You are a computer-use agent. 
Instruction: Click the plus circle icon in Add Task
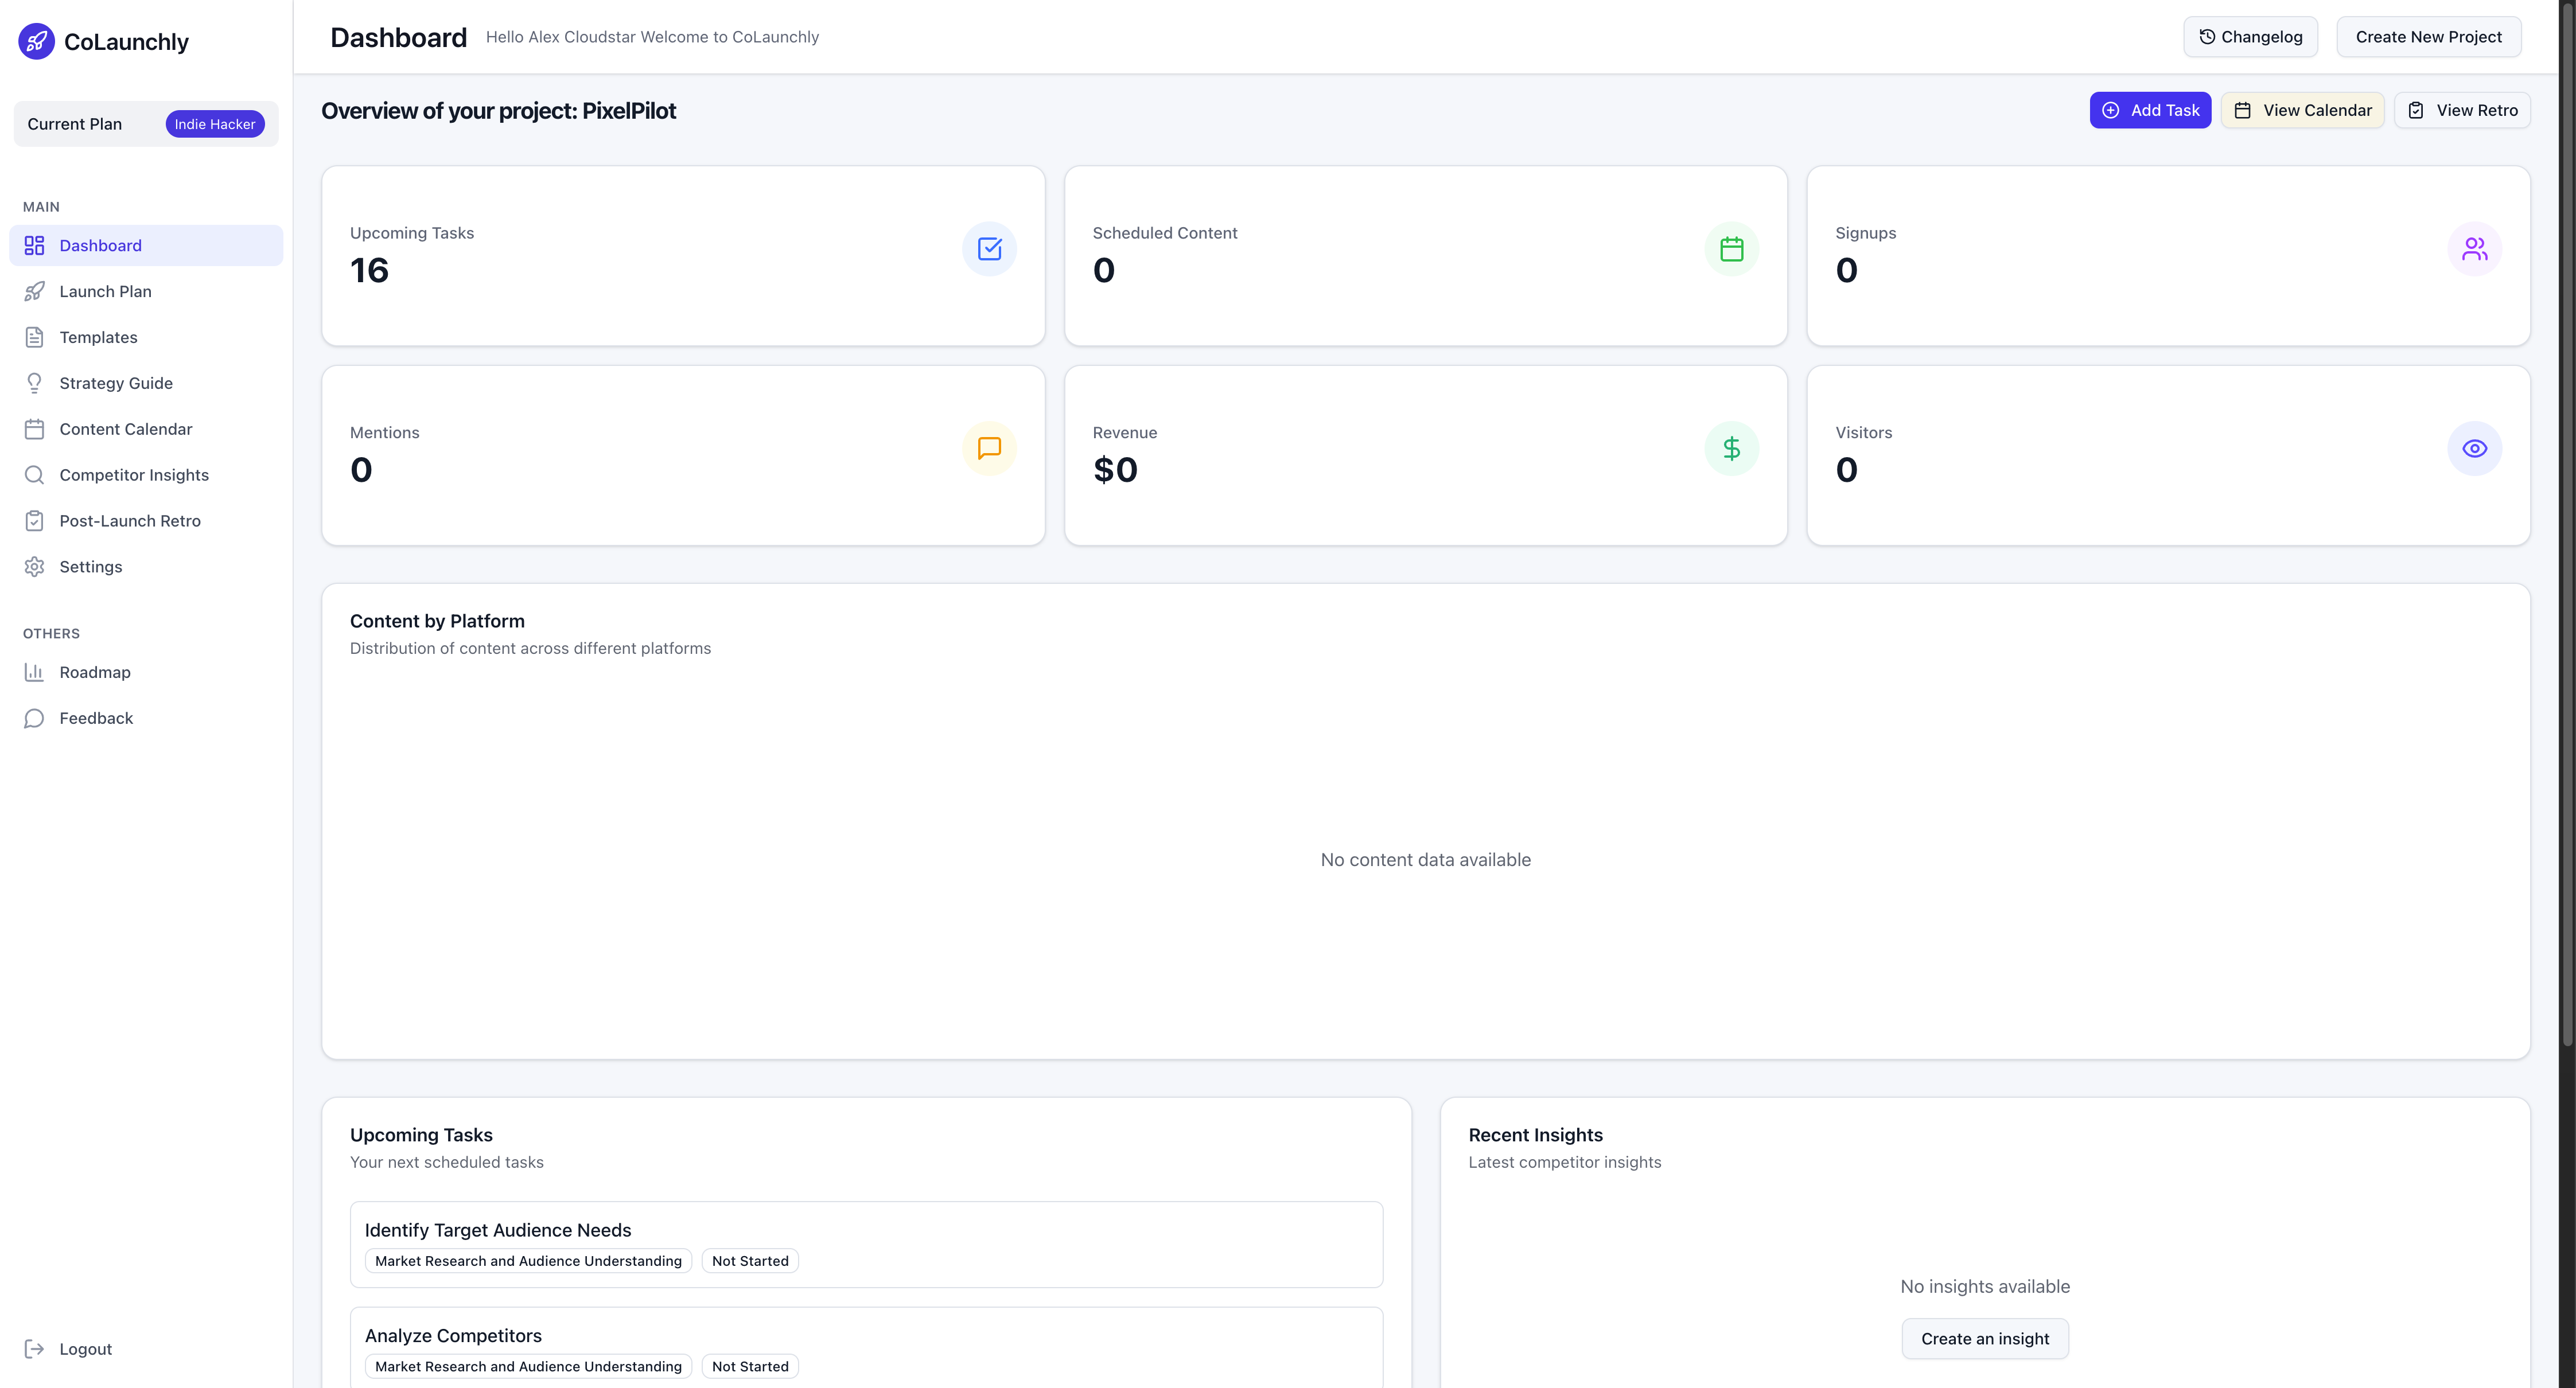2110,110
